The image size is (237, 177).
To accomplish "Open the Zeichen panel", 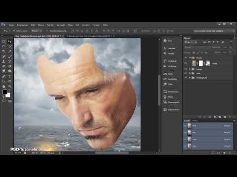I will coord(169,48).
